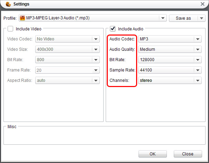Click the Settings title text
The image size is (209, 163).
coord(21,4)
